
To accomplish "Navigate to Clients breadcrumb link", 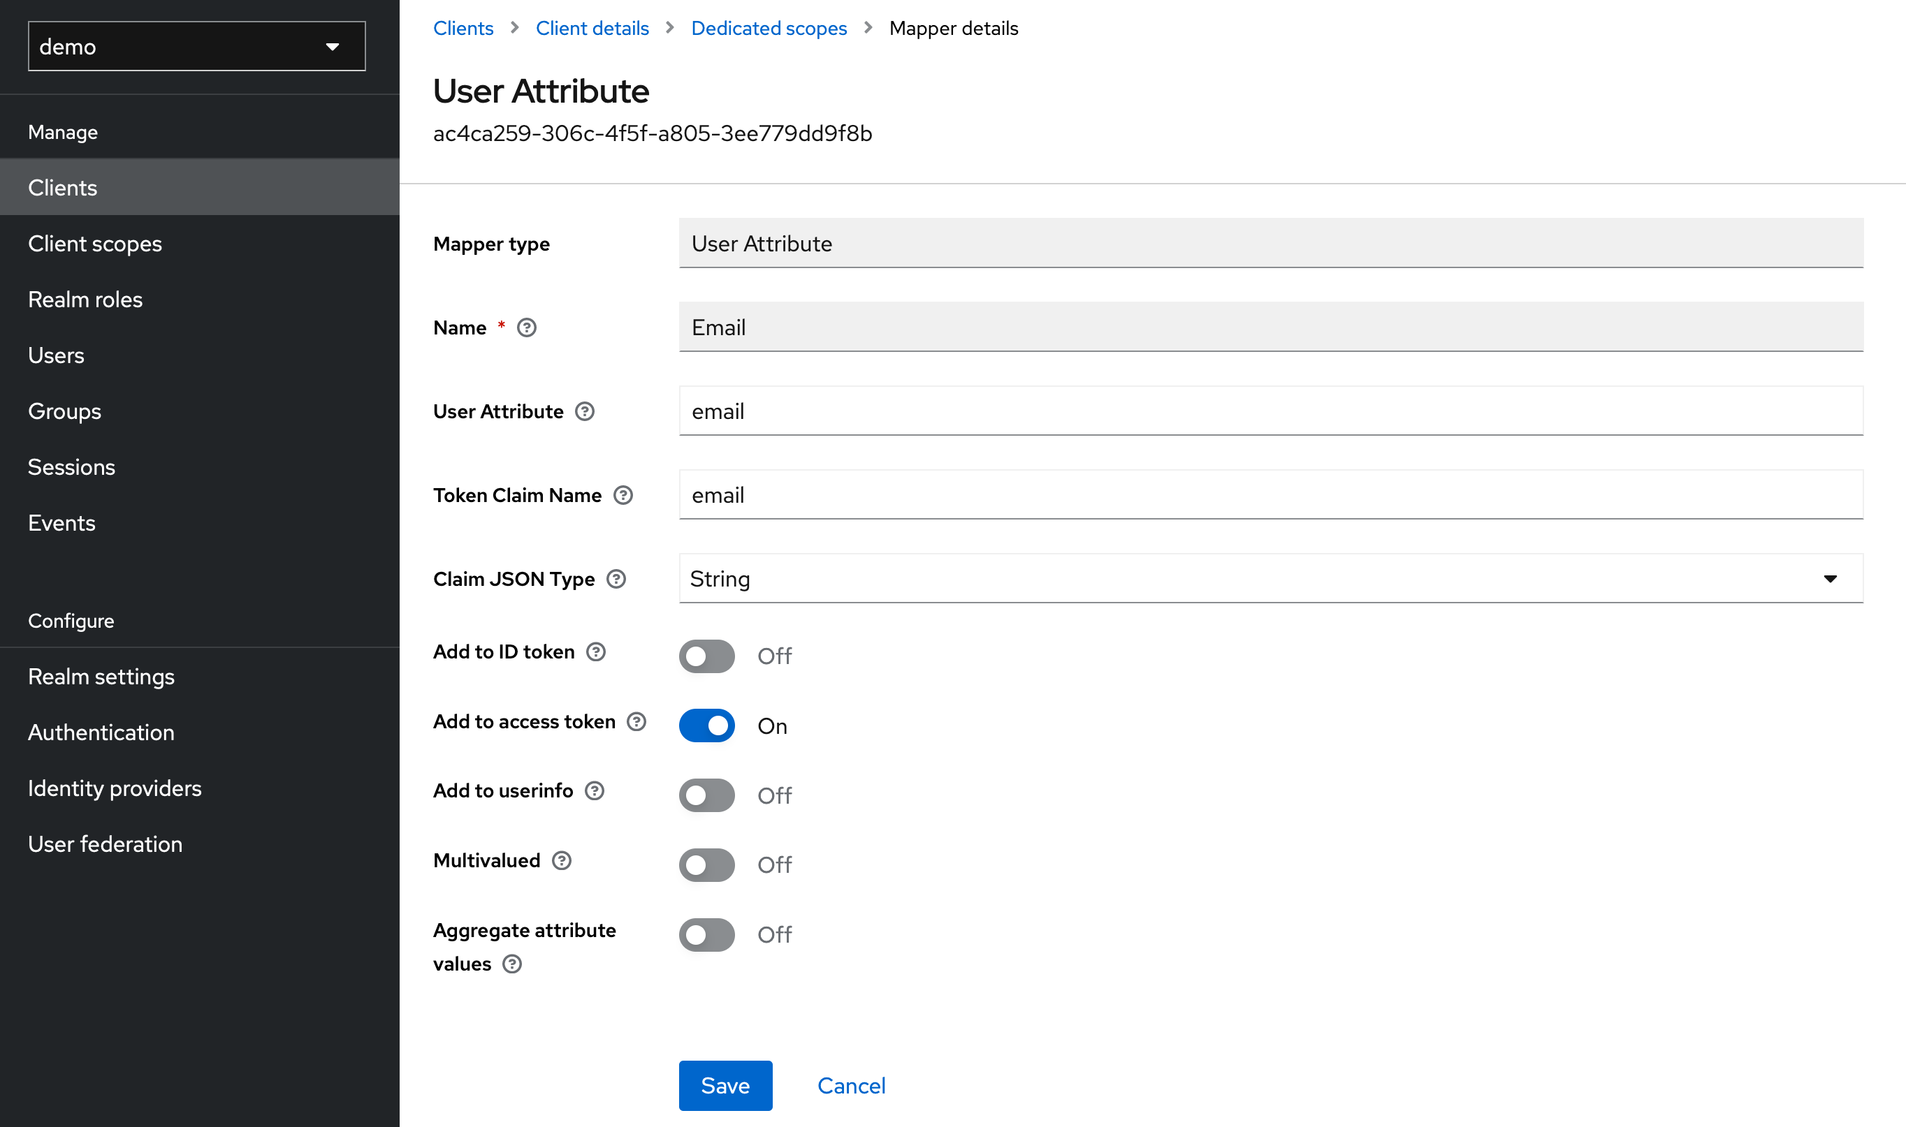I will [463, 27].
